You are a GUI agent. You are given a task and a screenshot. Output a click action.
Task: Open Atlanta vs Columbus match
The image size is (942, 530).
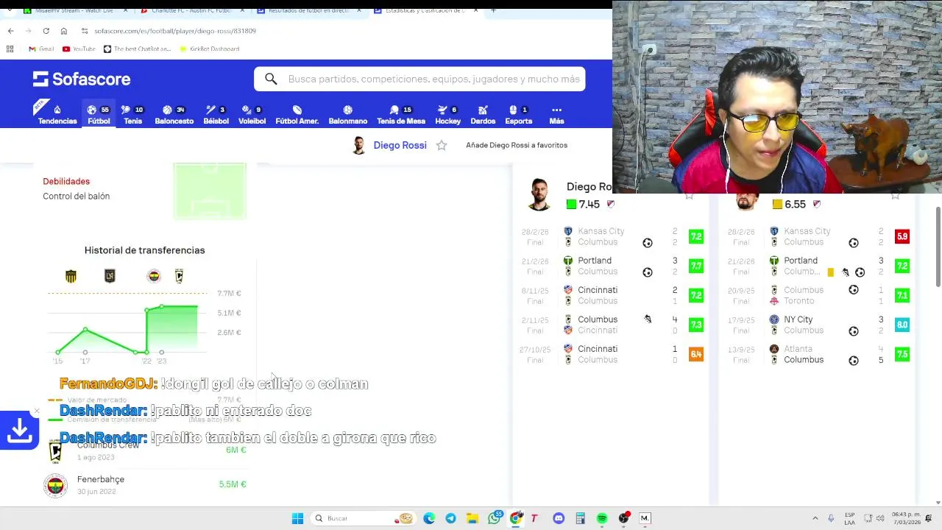point(817,354)
